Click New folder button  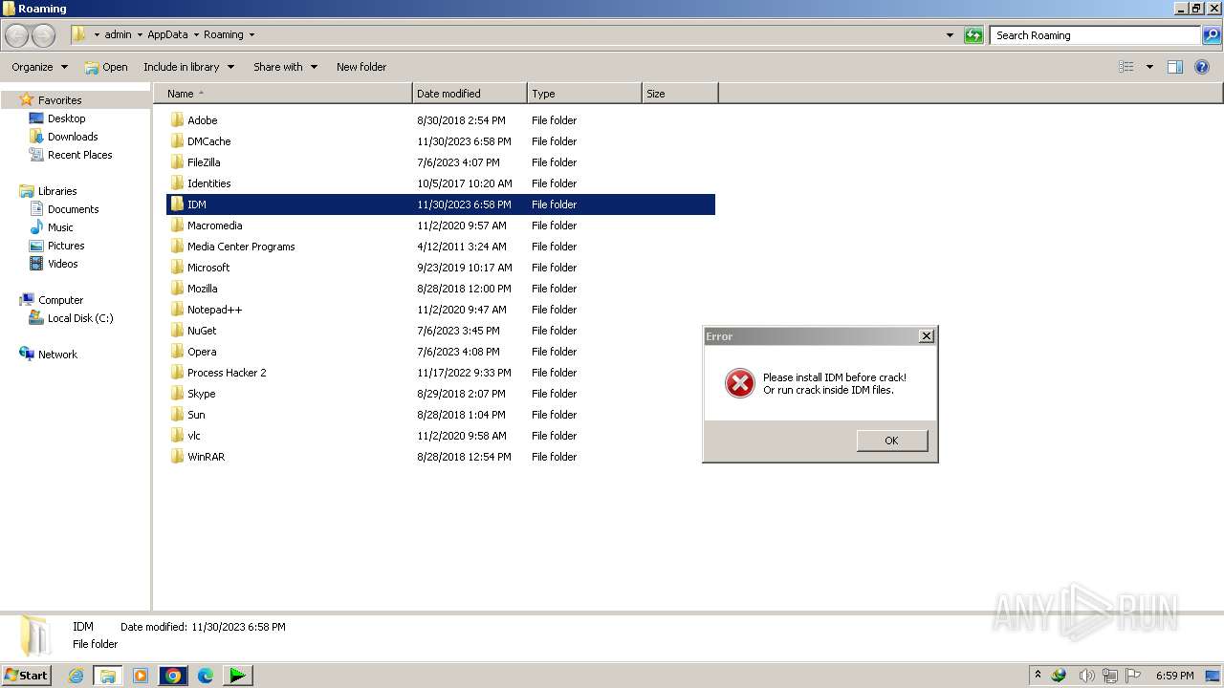[x=361, y=67]
